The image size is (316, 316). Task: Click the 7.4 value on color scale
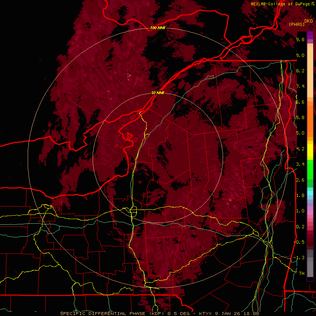coord(300,86)
